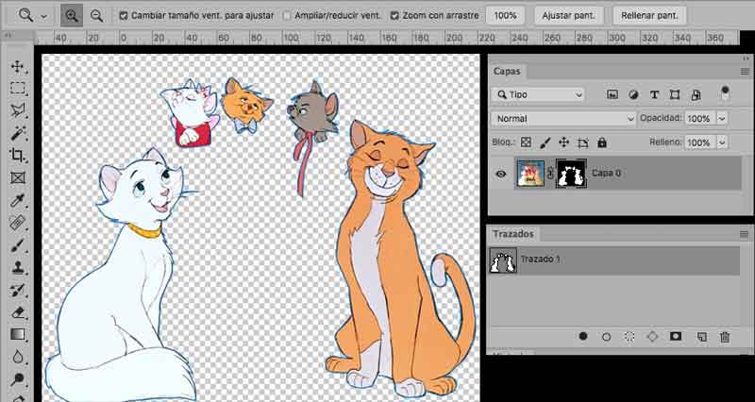
Task: Select the Capa 0 layer name
Action: [x=606, y=173]
